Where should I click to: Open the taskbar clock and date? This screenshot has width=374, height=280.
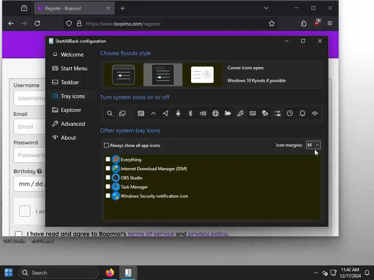pos(350,273)
